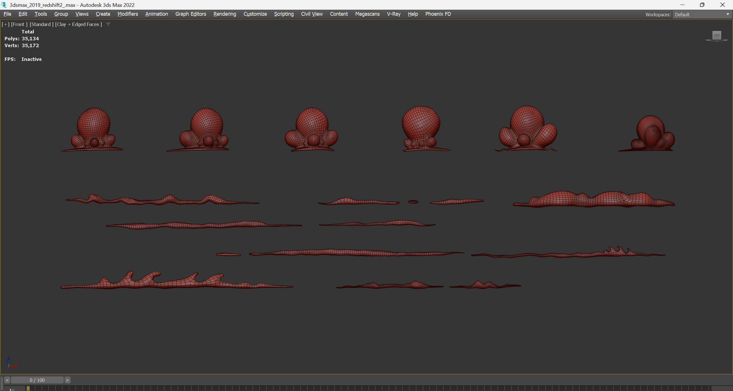
Task: Open the Rendering menu
Action: pyautogui.click(x=225, y=14)
